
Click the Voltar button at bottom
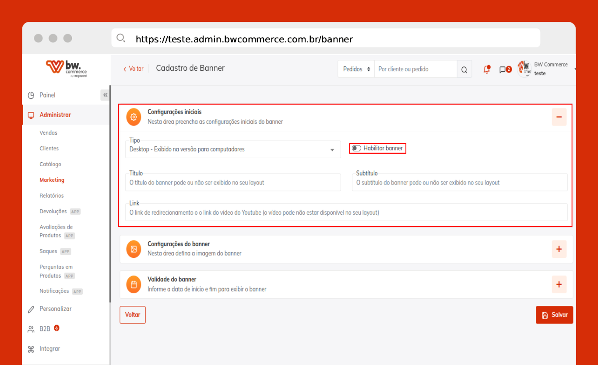click(133, 315)
